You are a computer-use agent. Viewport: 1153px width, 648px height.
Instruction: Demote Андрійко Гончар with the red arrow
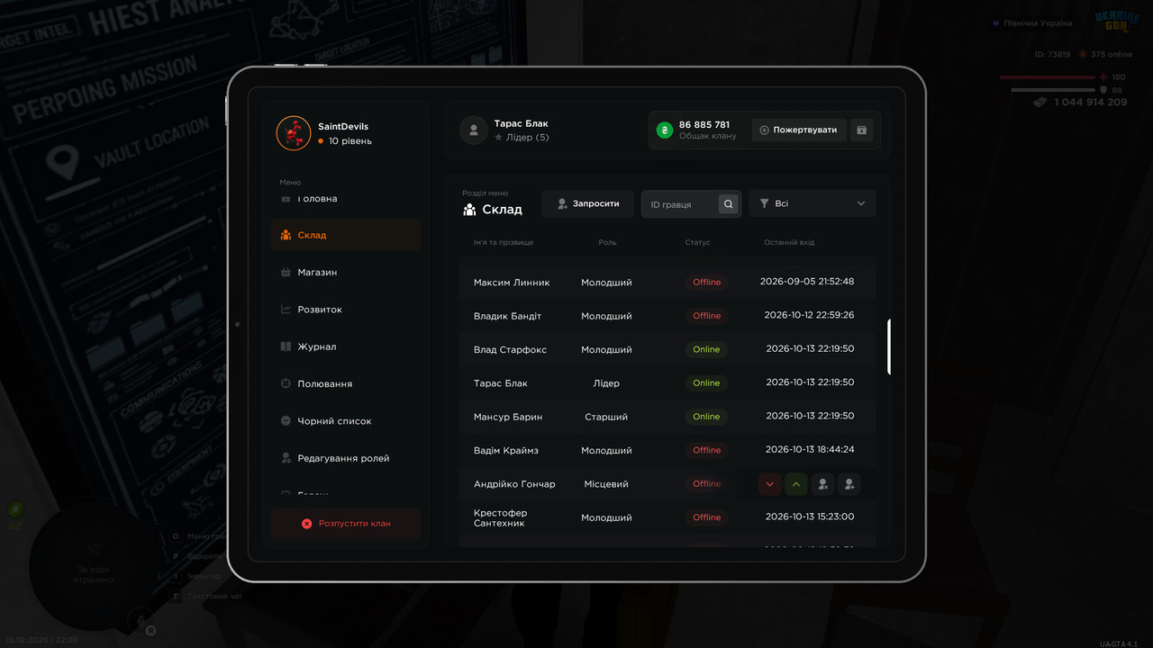(x=769, y=484)
